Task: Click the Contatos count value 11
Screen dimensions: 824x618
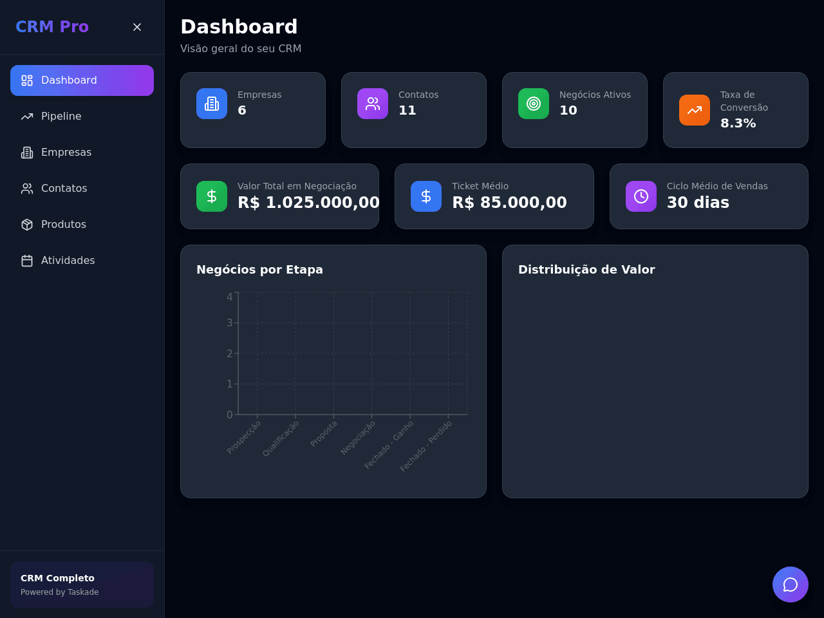Action: click(407, 110)
